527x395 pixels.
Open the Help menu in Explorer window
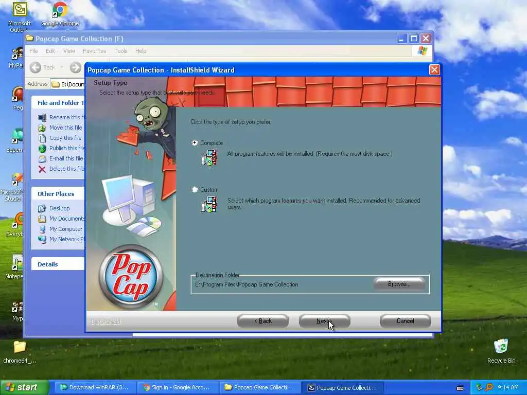(141, 51)
